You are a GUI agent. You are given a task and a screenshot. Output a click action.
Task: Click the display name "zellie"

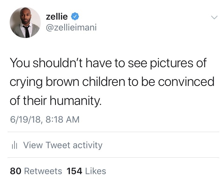(57, 16)
